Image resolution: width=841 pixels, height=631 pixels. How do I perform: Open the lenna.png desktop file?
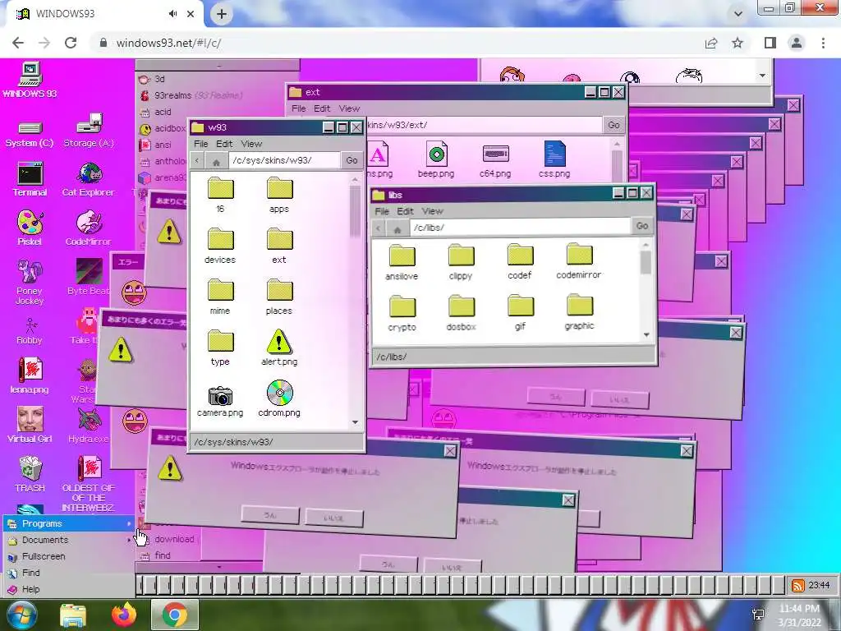[30, 375]
